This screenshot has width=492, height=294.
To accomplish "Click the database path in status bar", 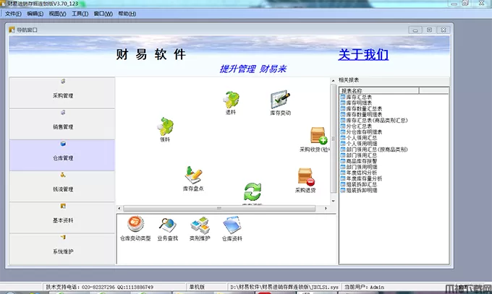I will 284,287.
